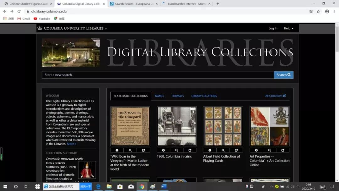Click the Digital Library Collections banner photo
339x191 pixels.
[x=71, y=52]
